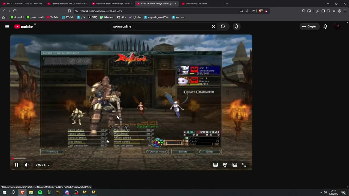Open browser extensions puzzle icon

coord(303,11)
